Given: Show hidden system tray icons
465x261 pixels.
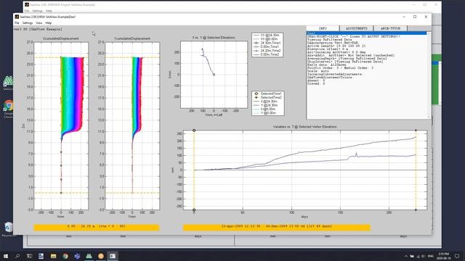Looking at the screenshot, I should pyautogui.click(x=405, y=256).
